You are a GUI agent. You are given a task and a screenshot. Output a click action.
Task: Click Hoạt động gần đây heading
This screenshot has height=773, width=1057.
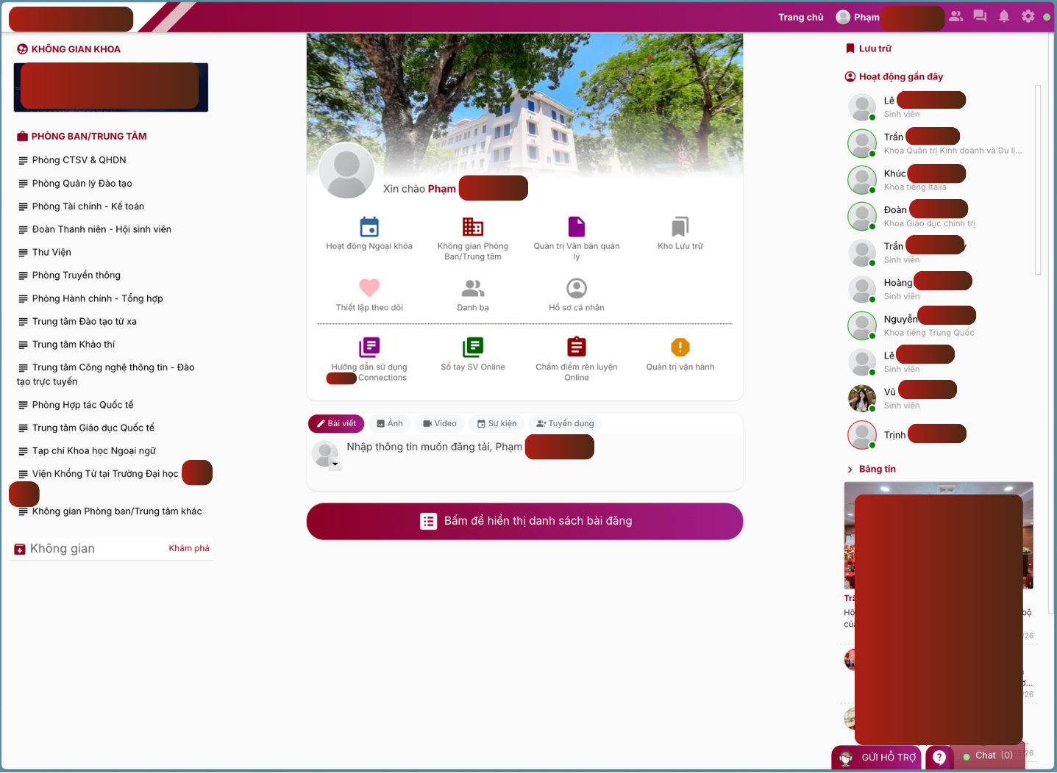[x=901, y=76]
